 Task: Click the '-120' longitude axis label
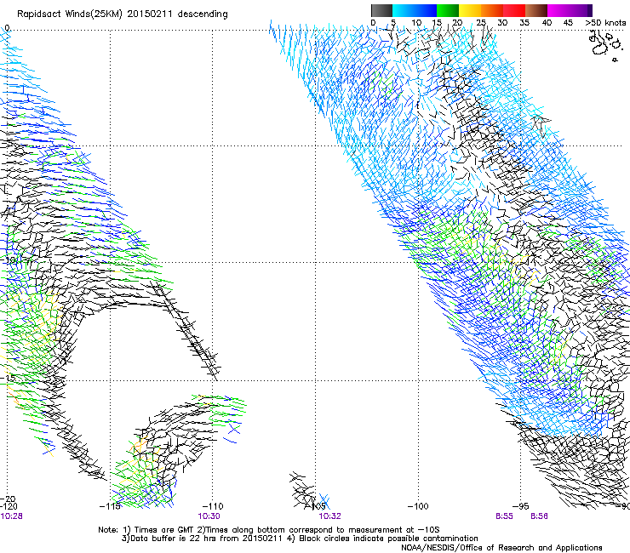coord(9,506)
